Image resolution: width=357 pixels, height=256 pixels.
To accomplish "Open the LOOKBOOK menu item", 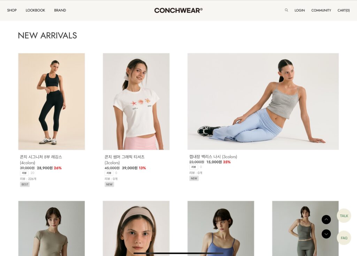I will [35, 10].
